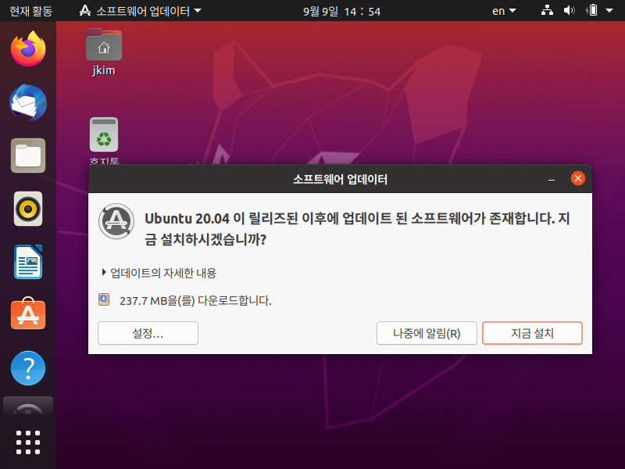The width and height of the screenshot is (625, 469).
Task: Launch Thunderbird mail from the dock
Action: [28, 102]
